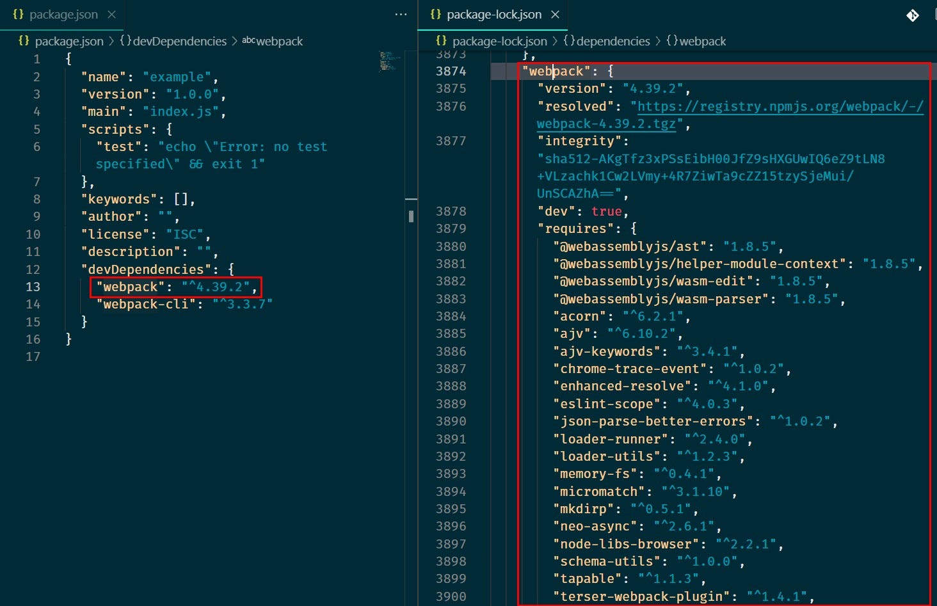Click the "node-libs-browser" entry
The width and height of the screenshot is (937, 606).
(x=668, y=544)
